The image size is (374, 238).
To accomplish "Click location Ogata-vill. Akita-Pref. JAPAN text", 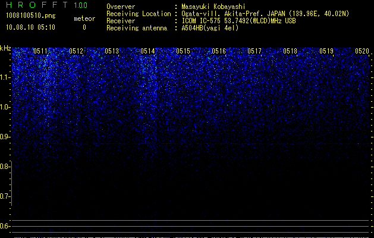I will [265, 14].
